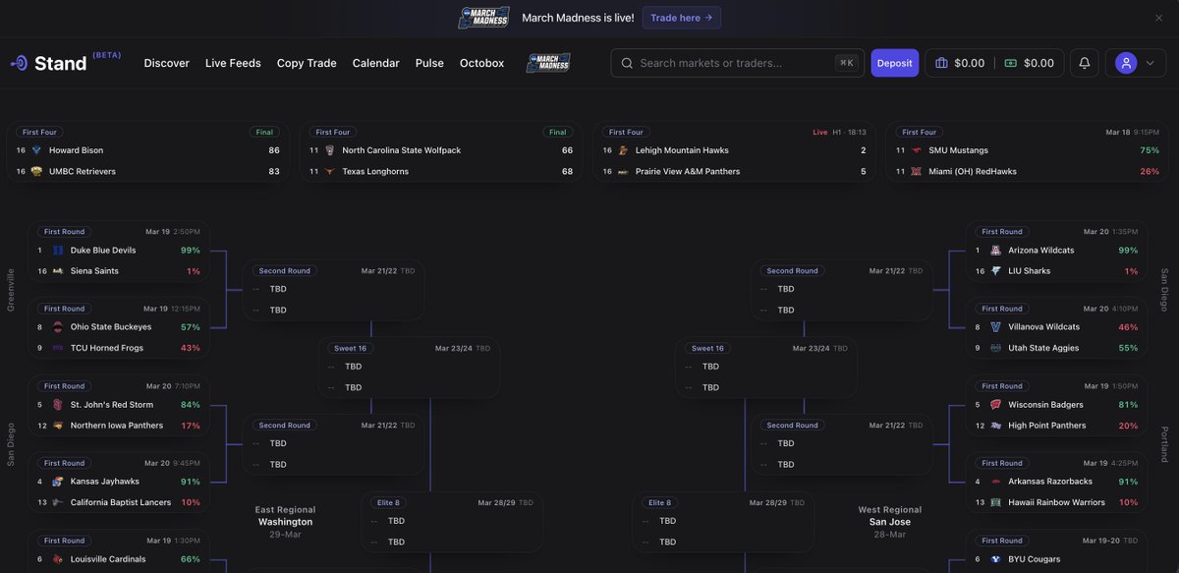This screenshot has height=573, width=1179.
Task: Click the SMU Mustangs team logo
Action: pos(916,150)
